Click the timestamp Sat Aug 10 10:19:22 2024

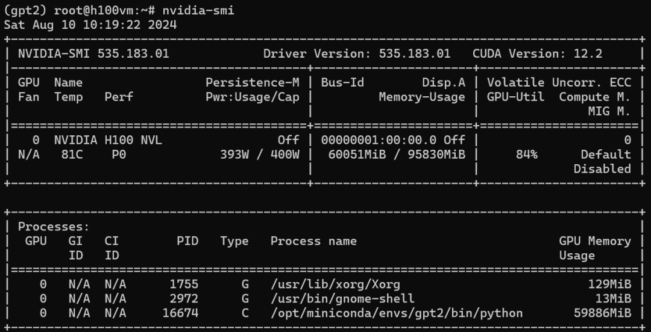pyautogui.click(x=90, y=25)
